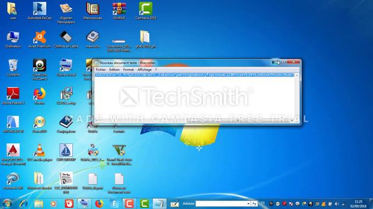Click the Adresse field in the taskbar

coord(221,204)
